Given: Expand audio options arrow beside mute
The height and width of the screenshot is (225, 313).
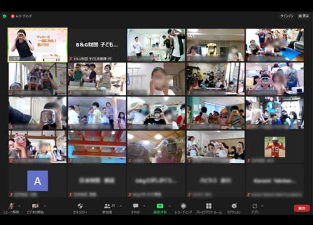Looking at the screenshot, I should [19, 206].
